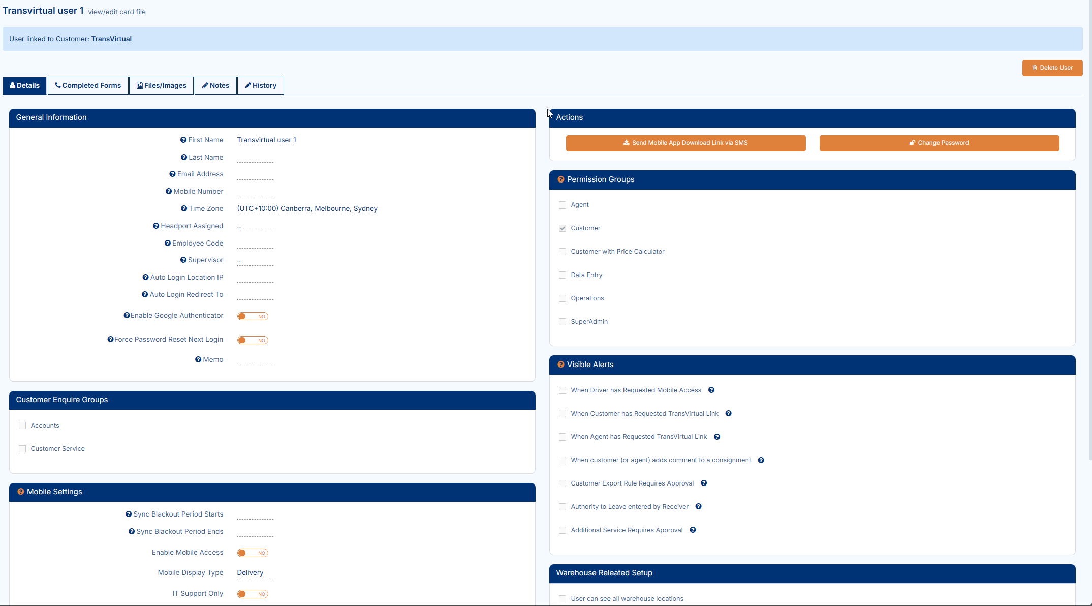Screen dimensions: 1092x606
Task: Click help icon beside Time Zone
Action: pos(184,208)
